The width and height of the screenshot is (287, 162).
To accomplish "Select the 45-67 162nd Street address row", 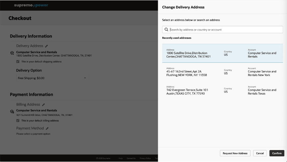I will 222,72.
